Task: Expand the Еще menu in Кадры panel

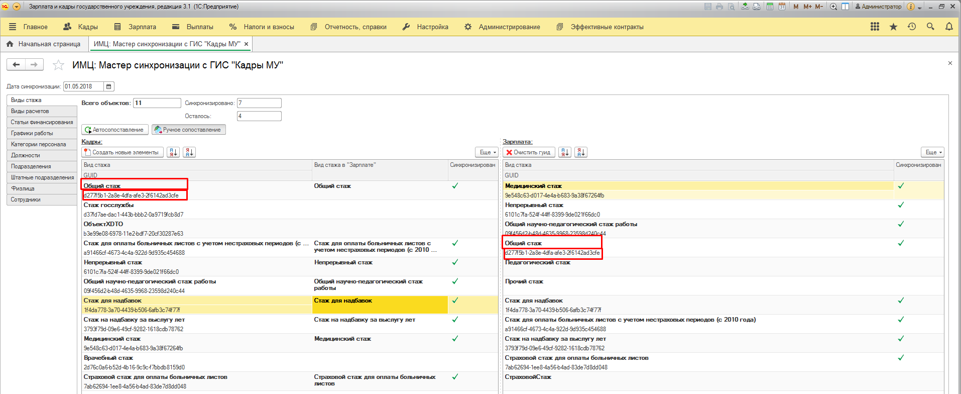Action: (x=487, y=152)
